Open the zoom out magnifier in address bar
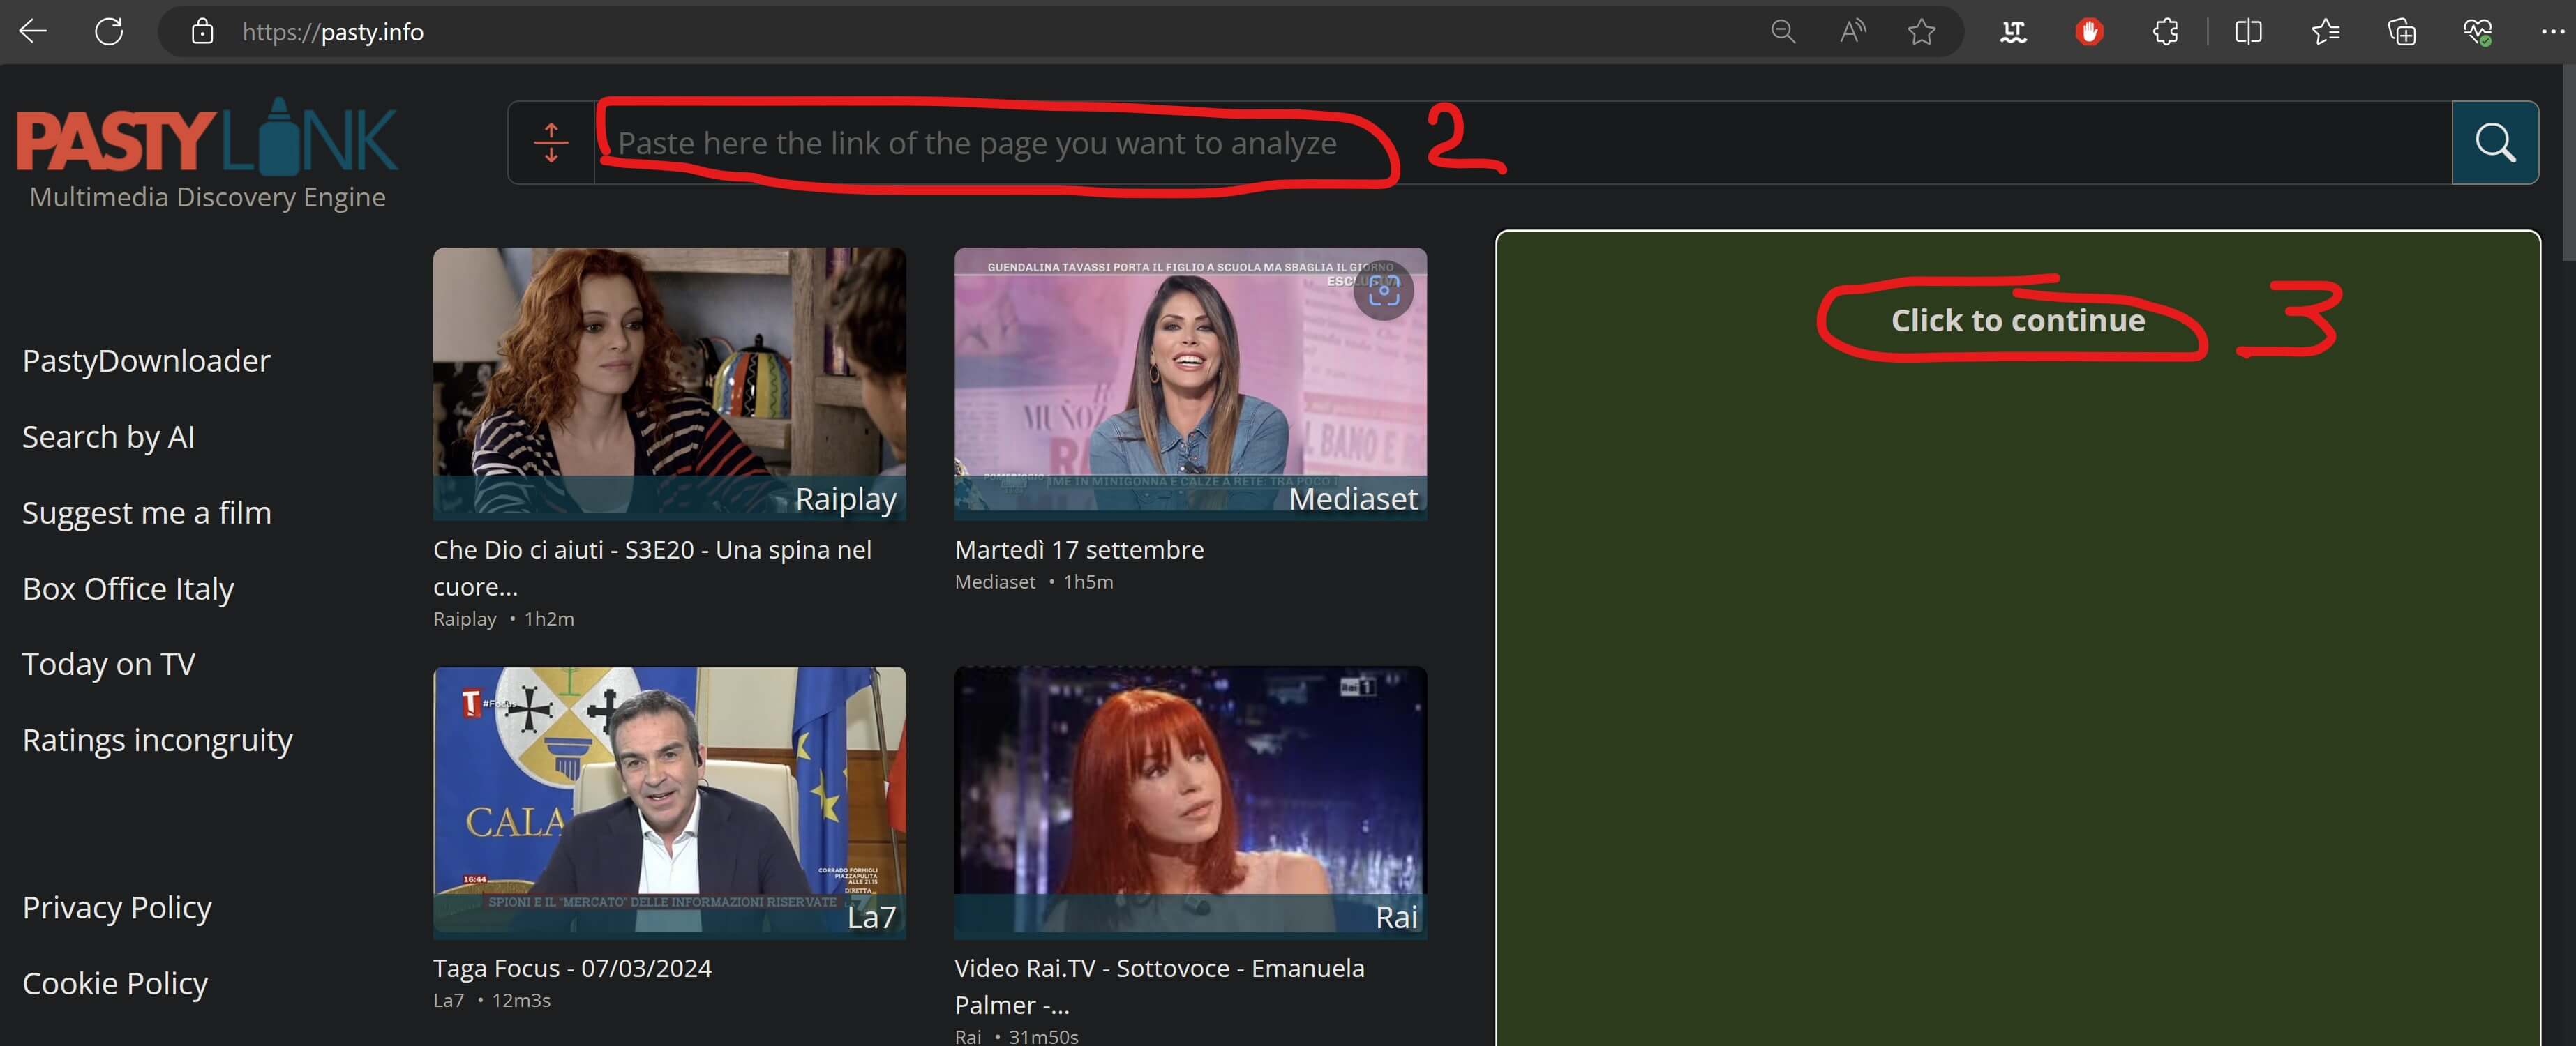 [x=1782, y=32]
